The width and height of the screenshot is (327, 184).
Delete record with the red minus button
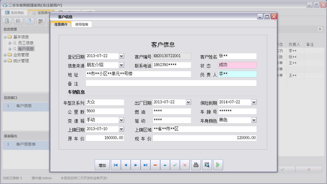click(x=155, y=165)
